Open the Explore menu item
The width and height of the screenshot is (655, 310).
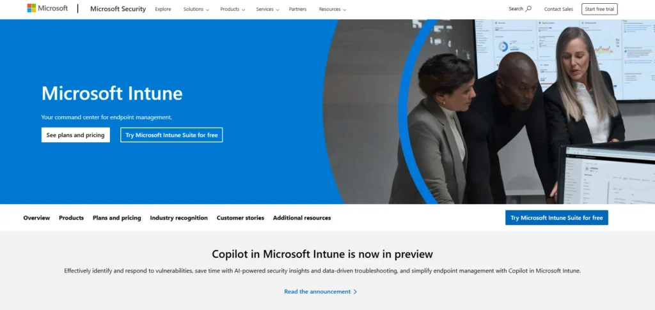163,9
